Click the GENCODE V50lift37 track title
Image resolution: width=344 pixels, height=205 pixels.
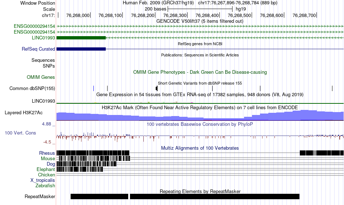[200, 21]
